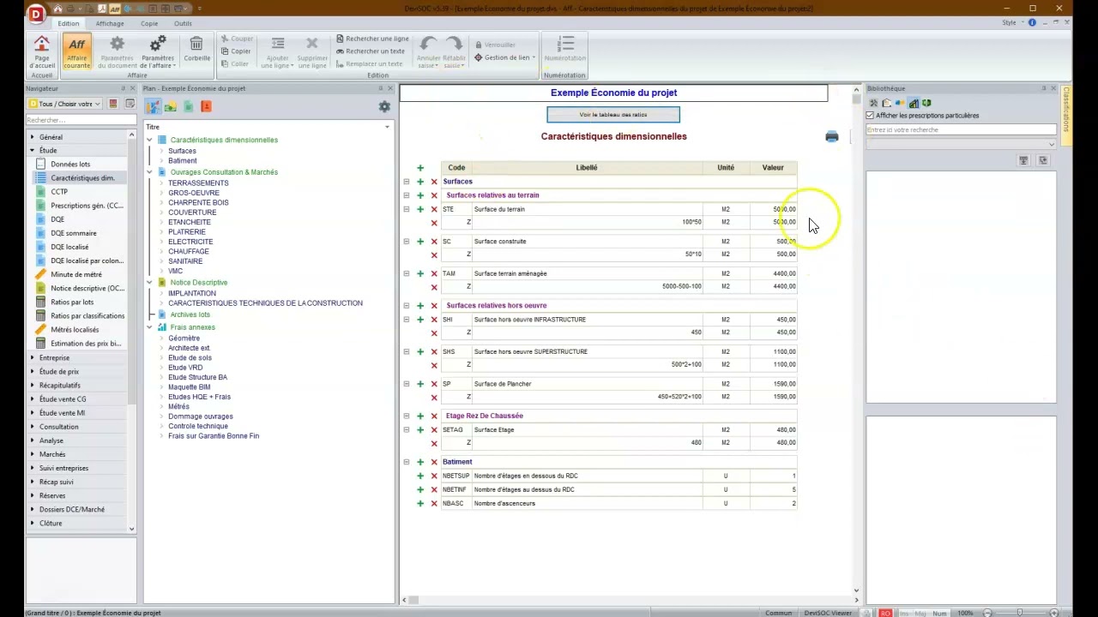Select TERRASSEMENTS in the Plan tree
This screenshot has height=617, width=1098.
[x=198, y=183]
